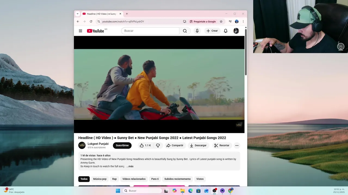
Task: Open Microsoft Store from the taskbar
Action: pyautogui.click(x=198, y=191)
